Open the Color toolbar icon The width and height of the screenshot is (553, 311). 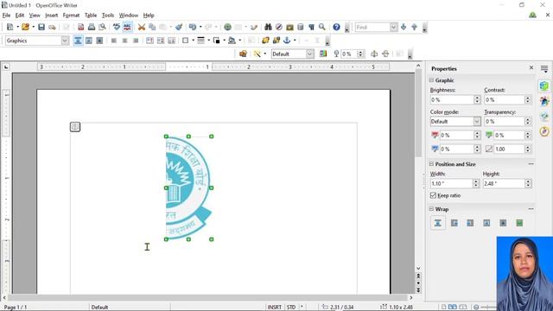pos(323,54)
